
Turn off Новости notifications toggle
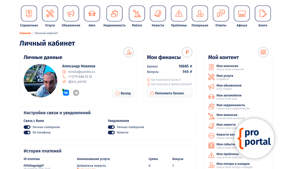(x=111, y=132)
